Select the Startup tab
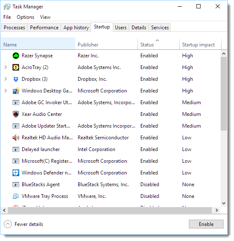 102,27
